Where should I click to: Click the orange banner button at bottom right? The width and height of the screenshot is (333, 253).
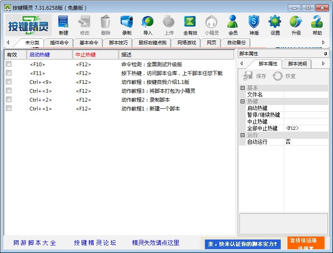(306, 243)
